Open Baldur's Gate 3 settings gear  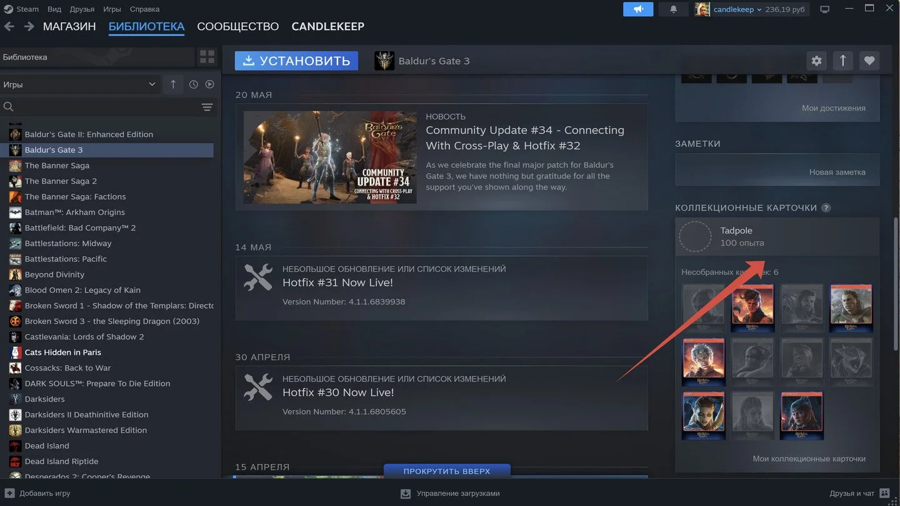(817, 61)
